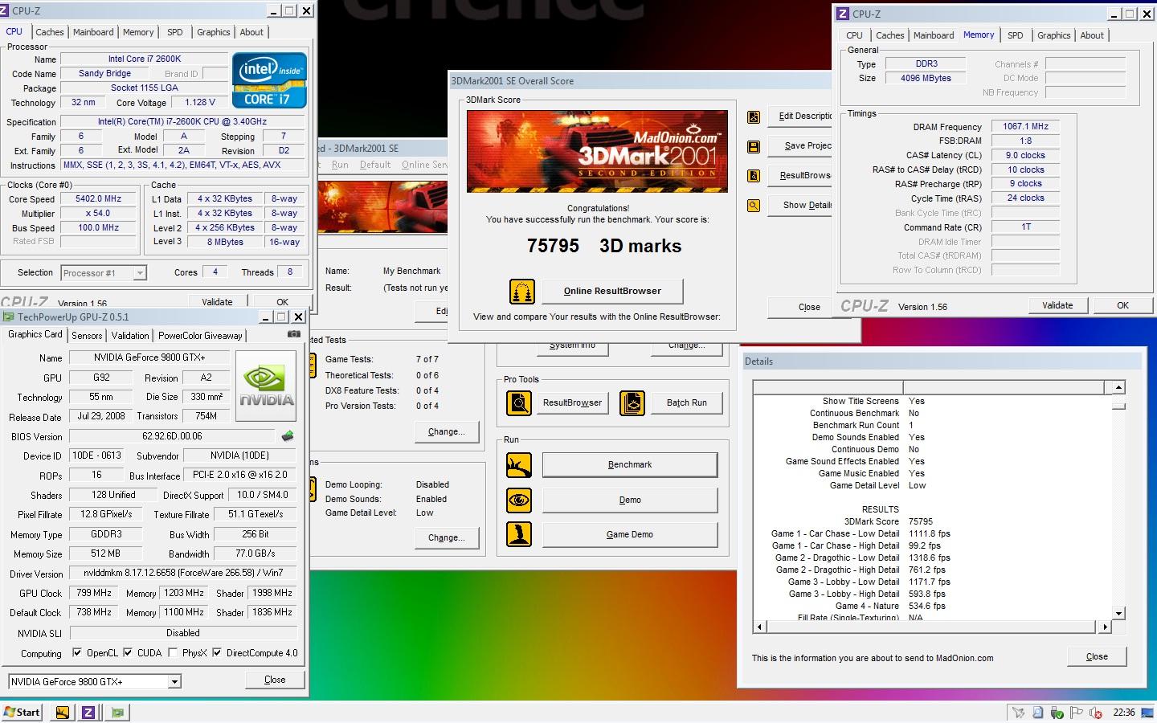Click the NVIDIA logo in GPU-Z
The height and width of the screenshot is (723, 1157).
(x=267, y=386)
